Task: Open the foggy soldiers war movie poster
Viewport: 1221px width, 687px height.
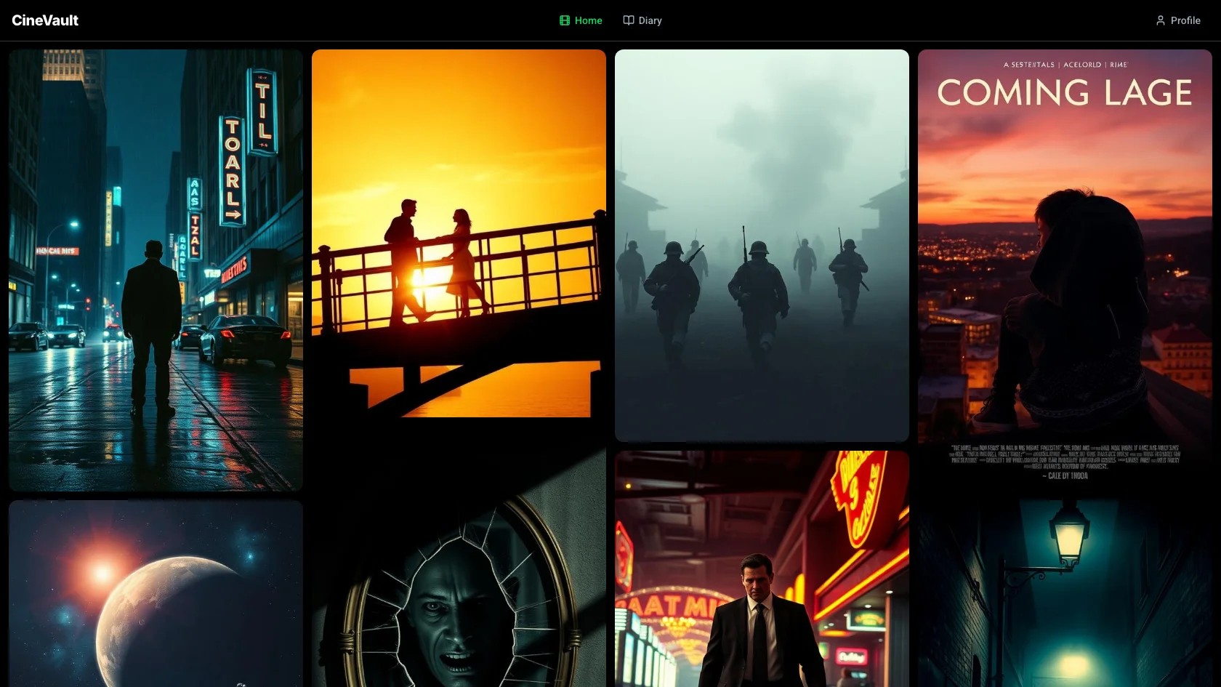Action: 762,245
